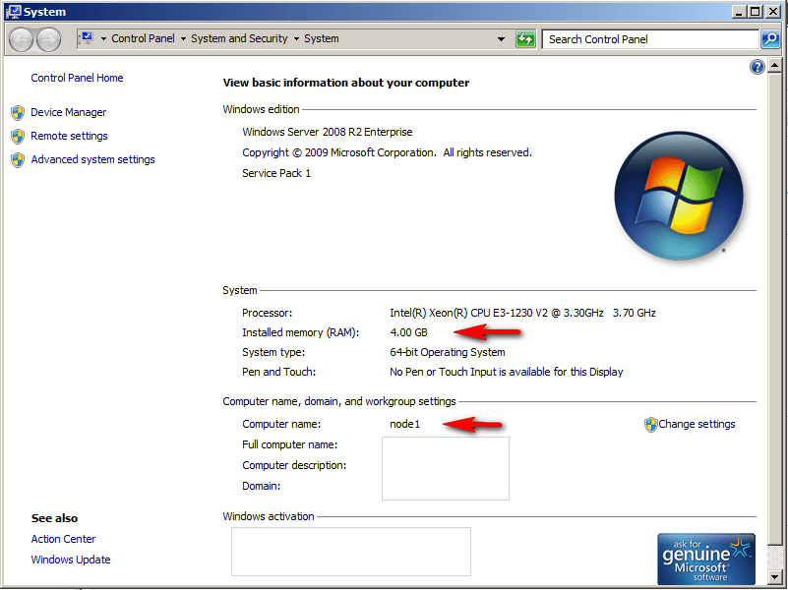
Task: Open Help via blue question mark icon
Action: (x=757, y=67)
